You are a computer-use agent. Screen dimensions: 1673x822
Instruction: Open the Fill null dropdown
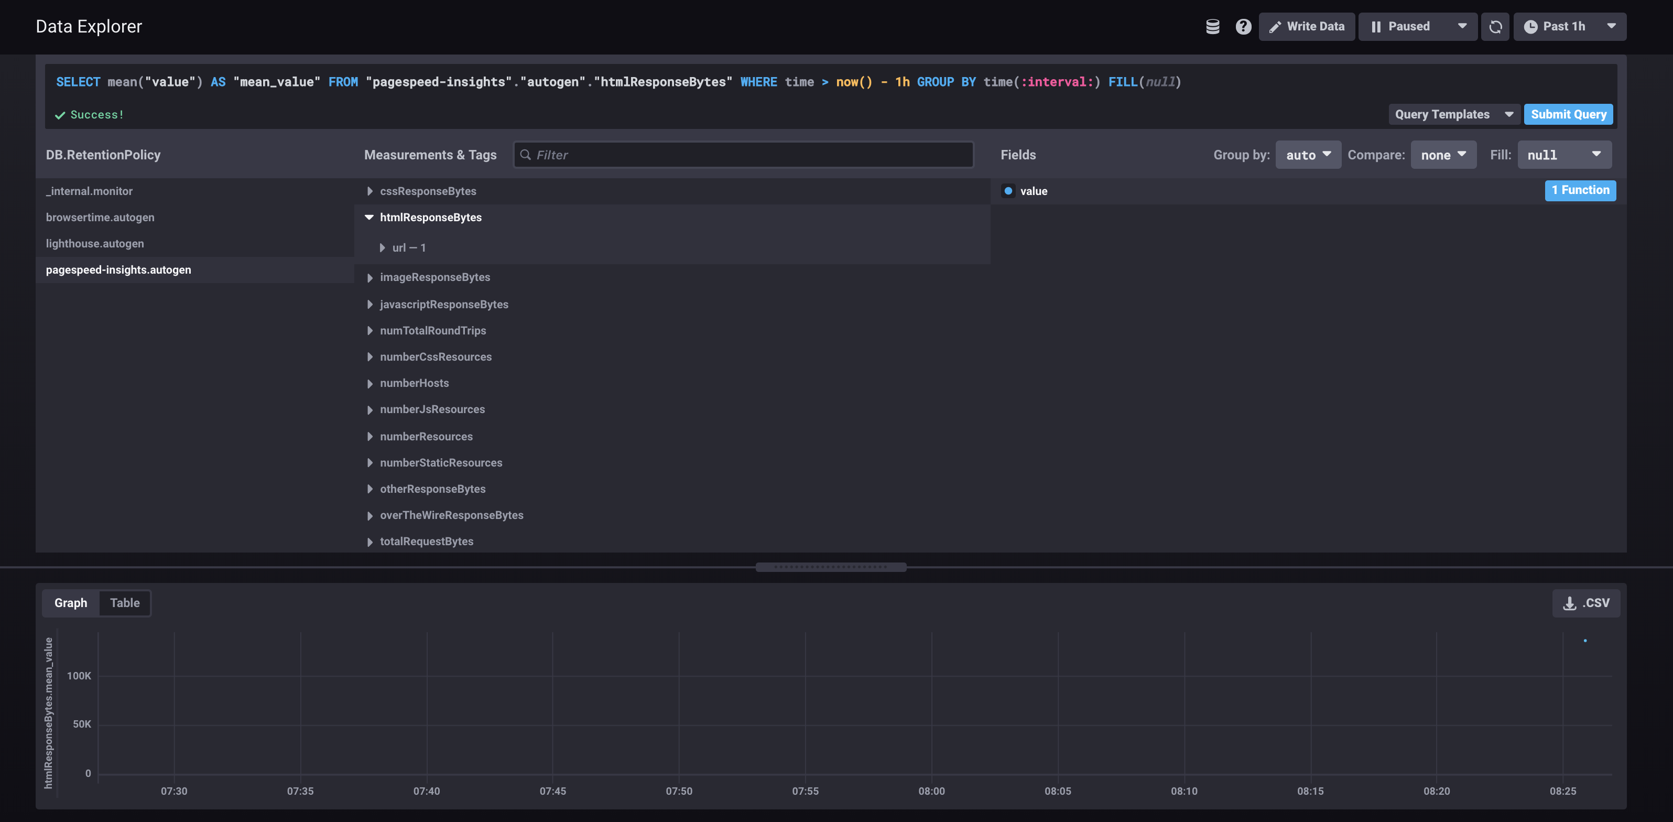click(x=1564, y=155)
